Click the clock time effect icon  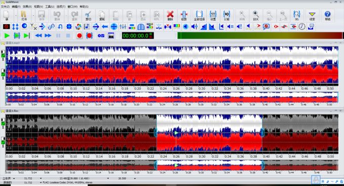pos(302,27)
